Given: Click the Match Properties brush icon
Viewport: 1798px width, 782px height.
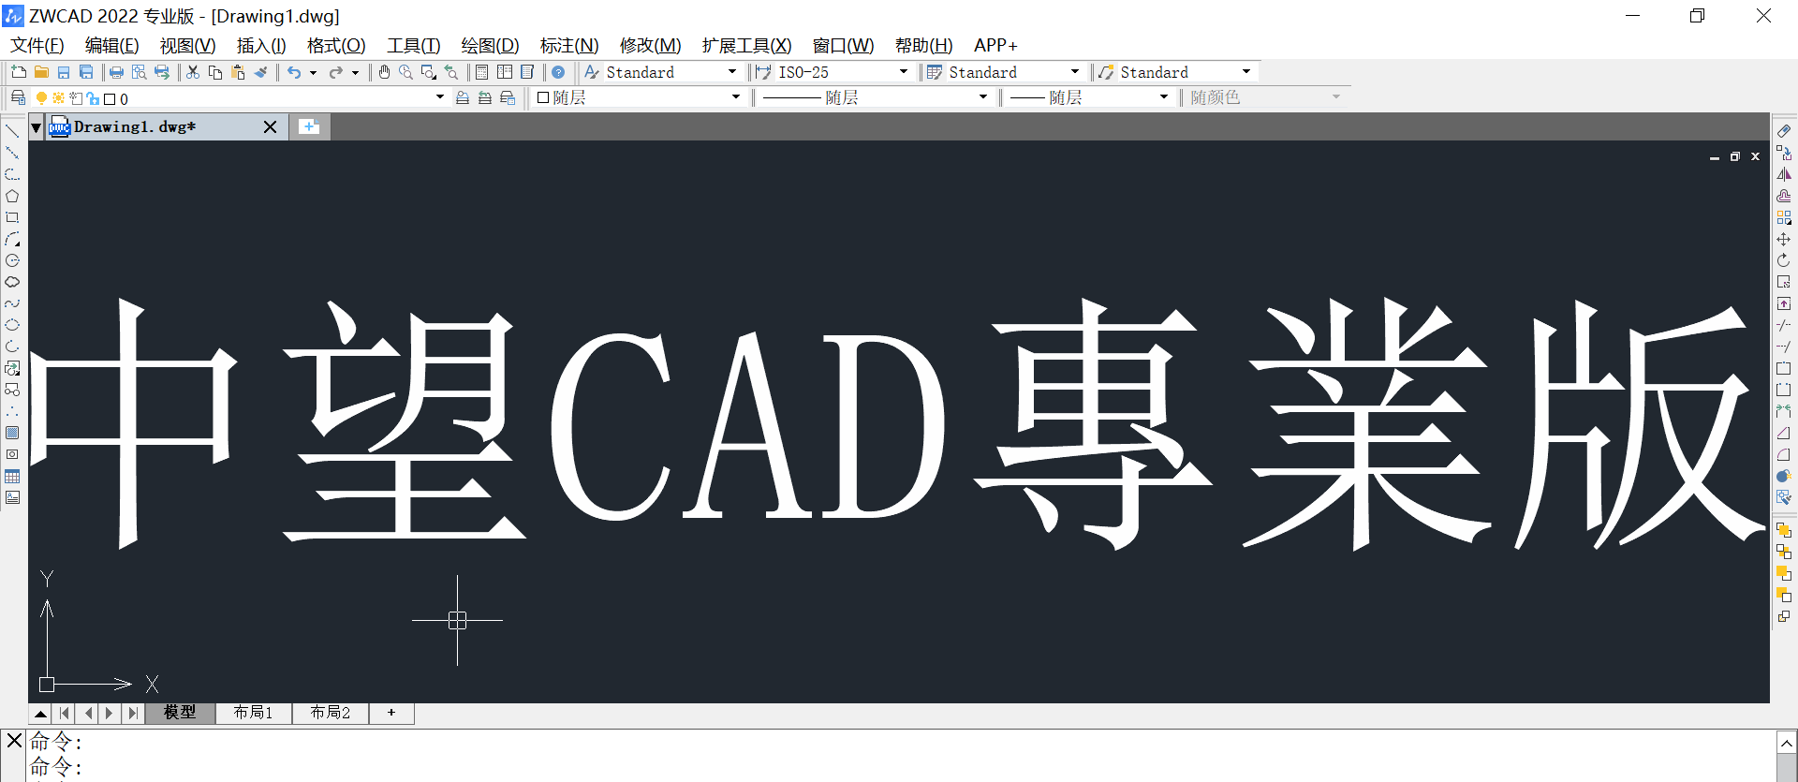Looking at the screenshot, I should point(260,72).
